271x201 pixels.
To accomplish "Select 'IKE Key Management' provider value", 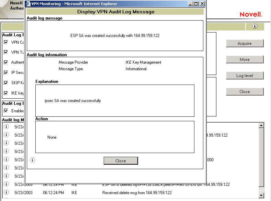I will pos(144,62).
